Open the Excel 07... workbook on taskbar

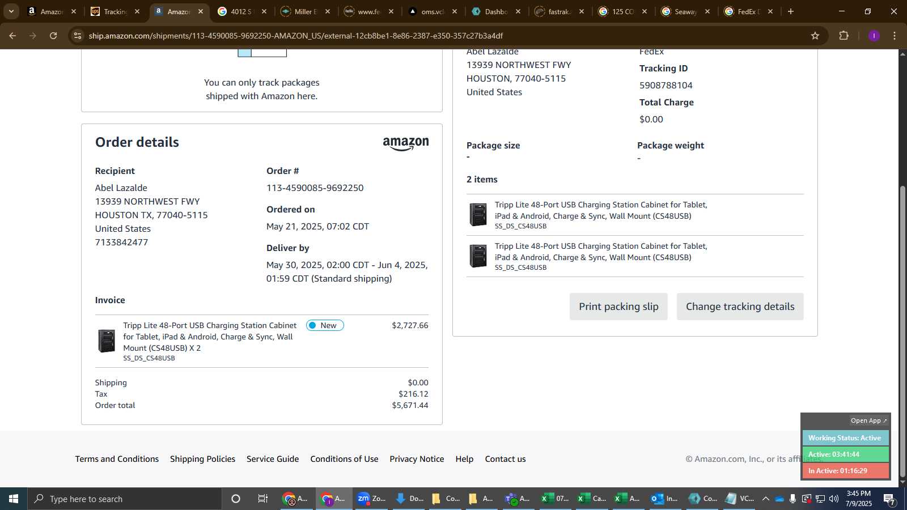[x=554, y=499]
